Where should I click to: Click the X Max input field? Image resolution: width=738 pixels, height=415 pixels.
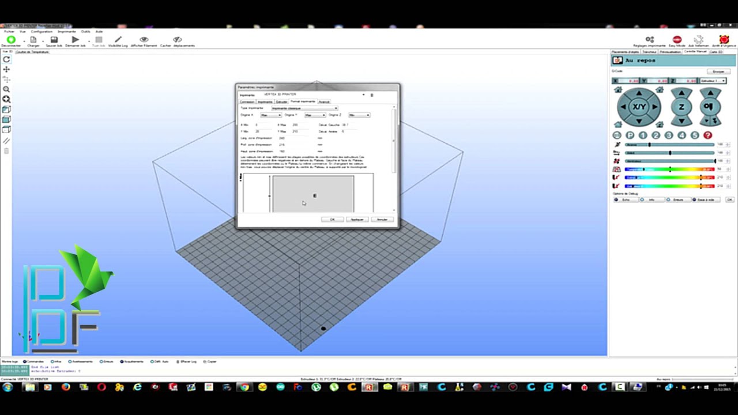[300, 125]
